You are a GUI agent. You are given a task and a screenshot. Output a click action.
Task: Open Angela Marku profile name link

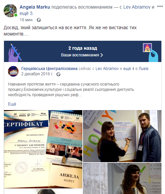point(35,7)
